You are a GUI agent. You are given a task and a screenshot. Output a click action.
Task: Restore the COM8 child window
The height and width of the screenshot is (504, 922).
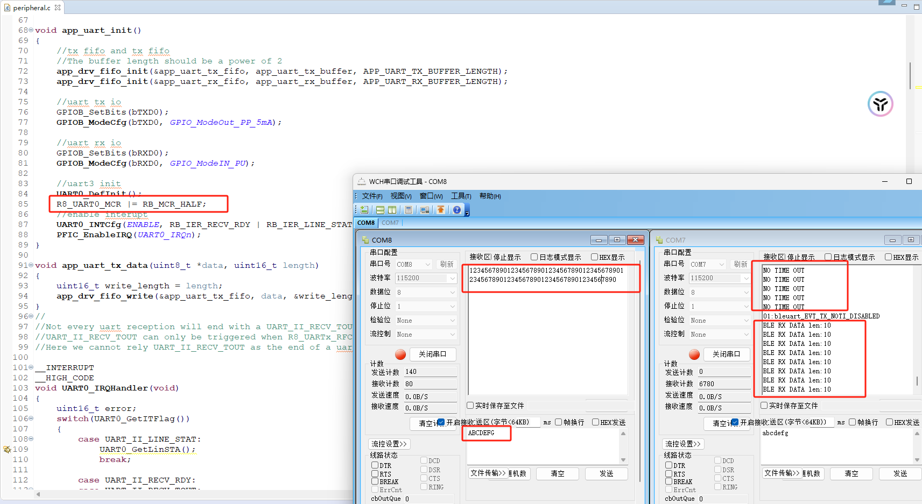coord(617,240)
